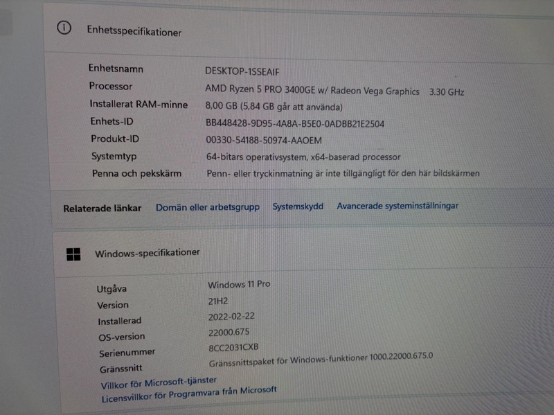Select version value 21H2
Image resolution: width=554 pixels, height=415 pixels.
click(x=218, y=301)
